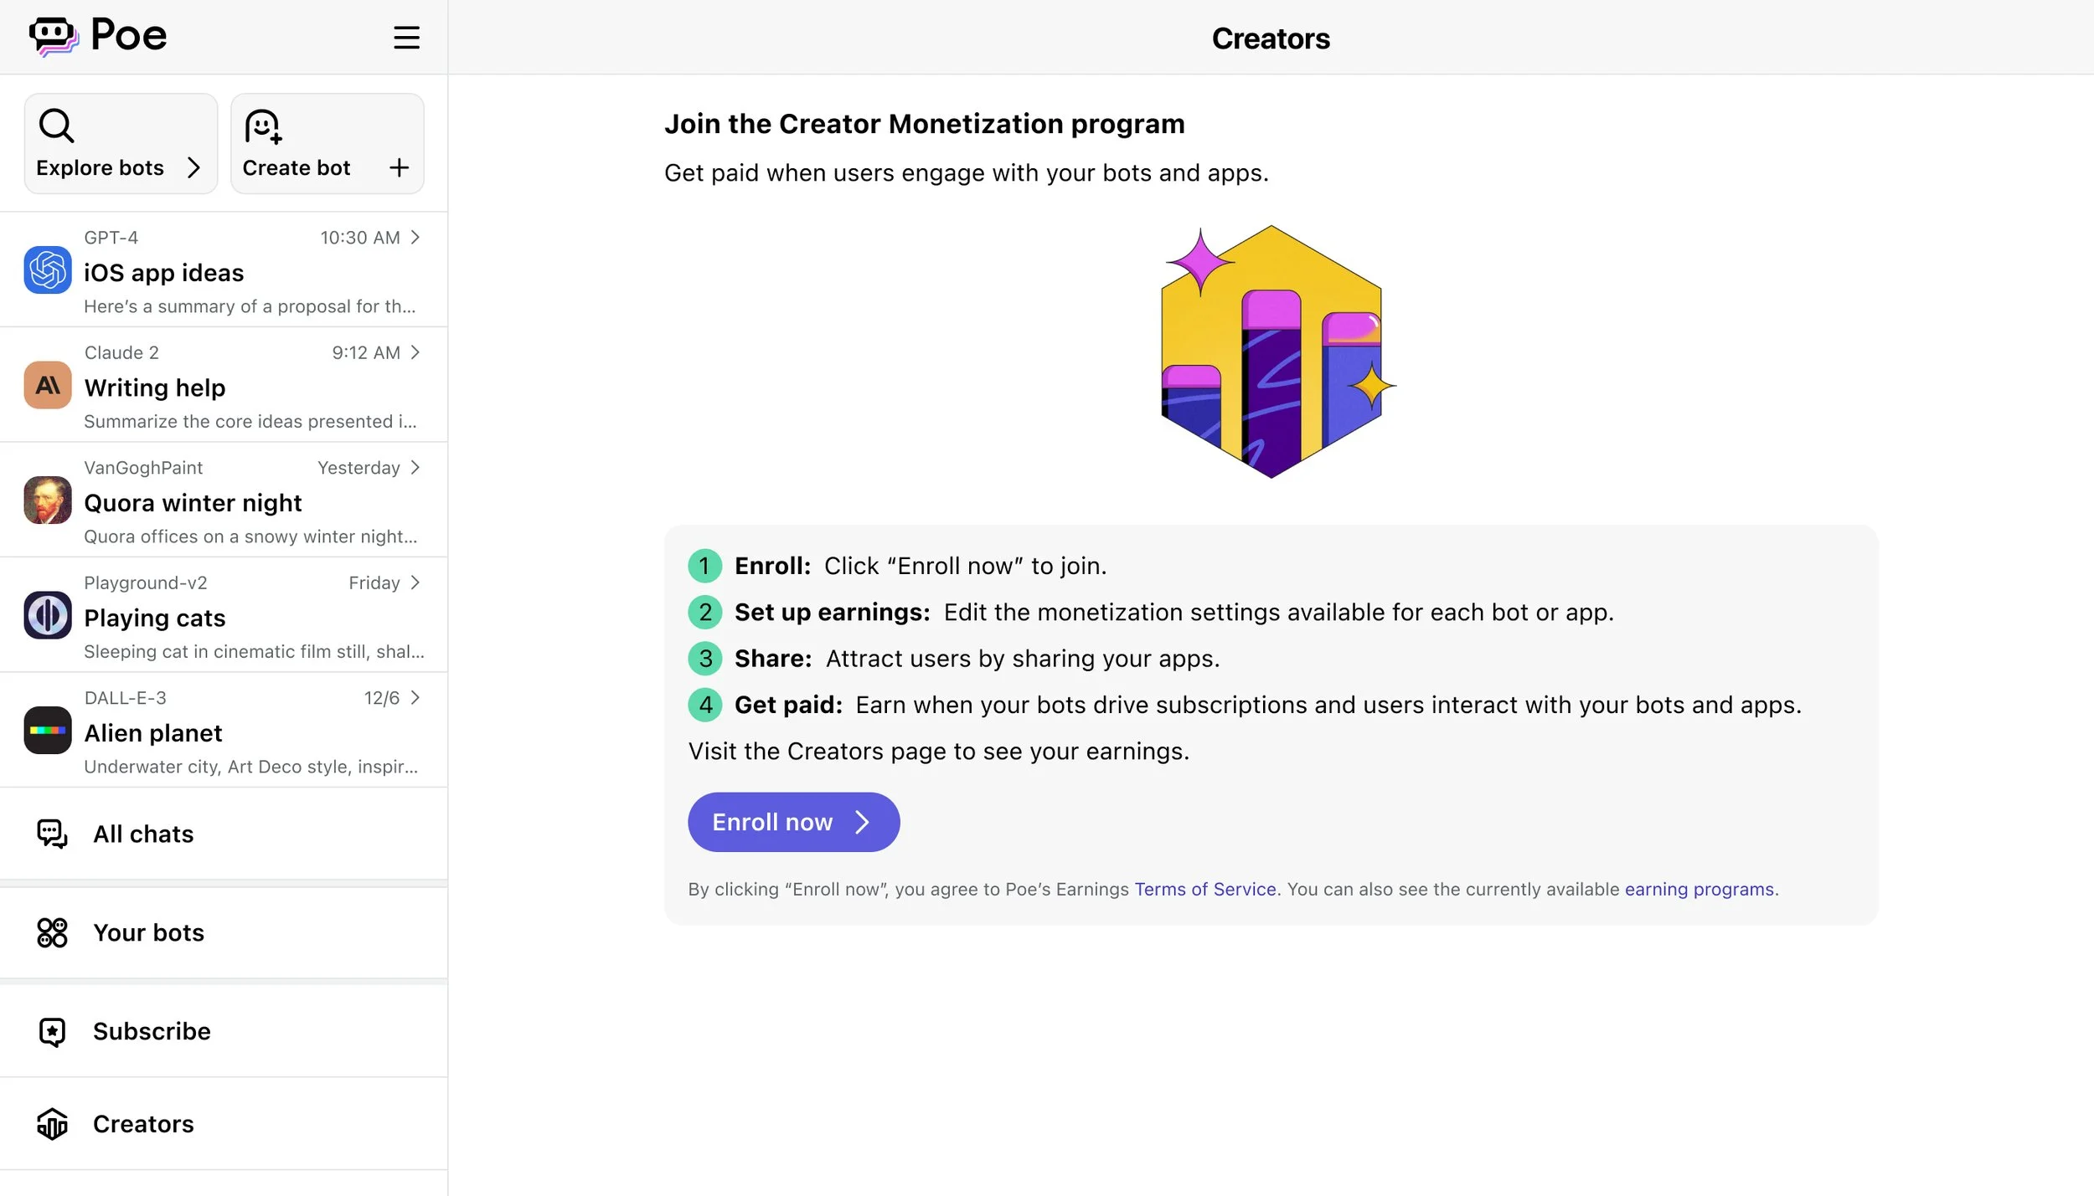Click the Poe logo icon
Screen dimensions: 2094x1196
[54, 36]
